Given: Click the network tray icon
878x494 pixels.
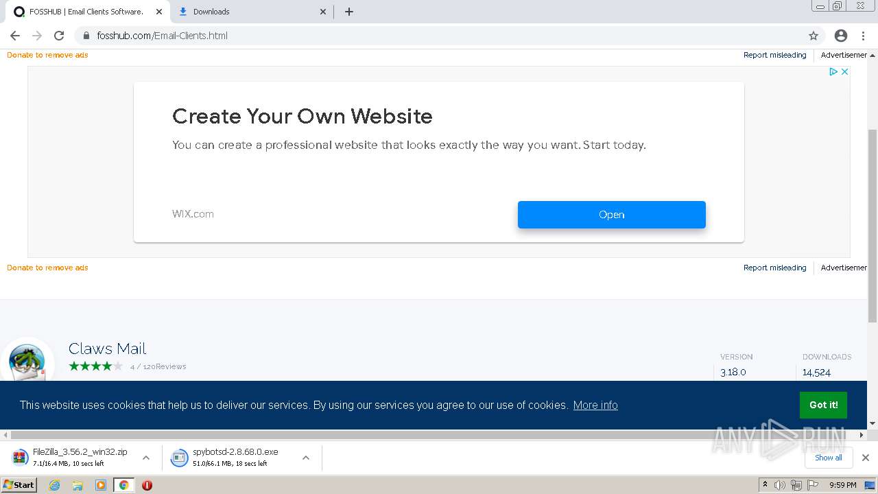Looking at the screenshot, I should pos(796,485).
